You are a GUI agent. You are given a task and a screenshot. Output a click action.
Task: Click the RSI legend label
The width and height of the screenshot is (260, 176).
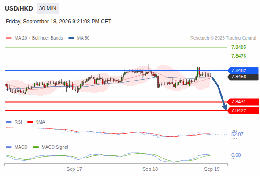tap(18, 122)
